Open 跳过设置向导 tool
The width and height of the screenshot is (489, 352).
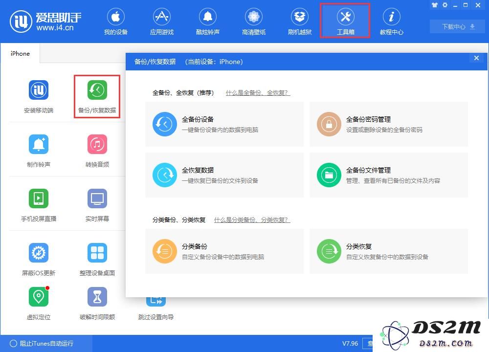156,309
